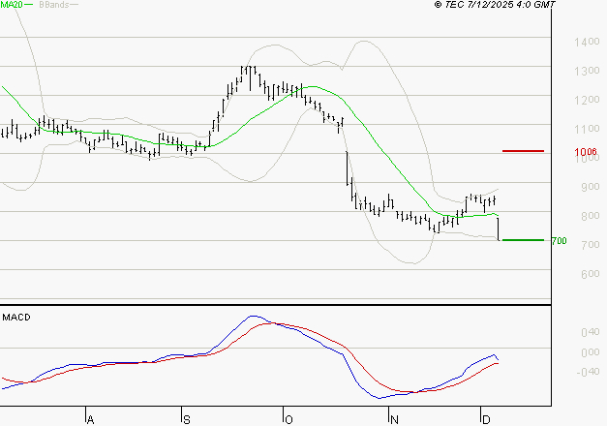Click the 1100 price axis label
607x426 pixels.
[x=587, y=129]
